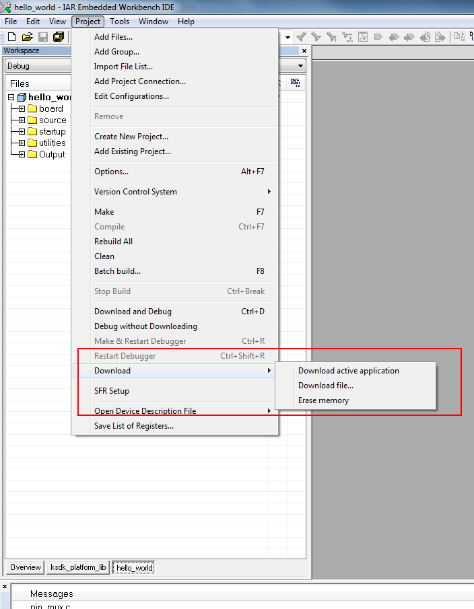Choose Download file... submenu entry
Screen dimensions: 474x609
click(x=355, y=386)
